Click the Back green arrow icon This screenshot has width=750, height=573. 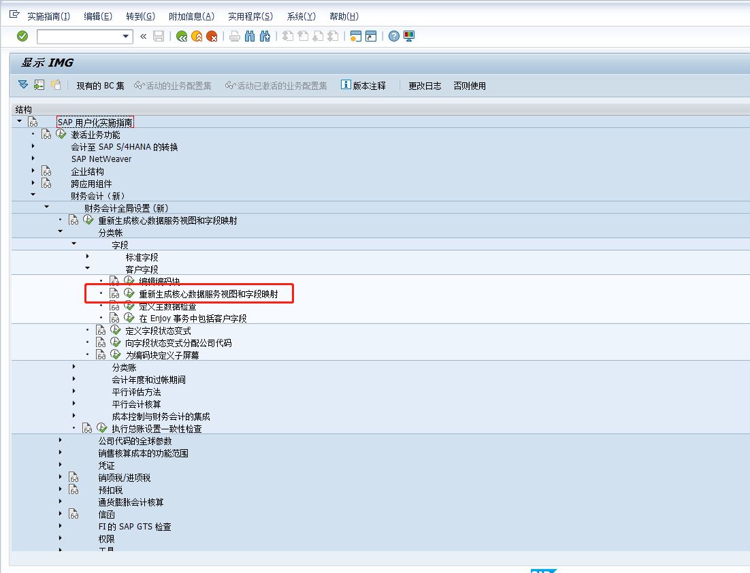180,36
